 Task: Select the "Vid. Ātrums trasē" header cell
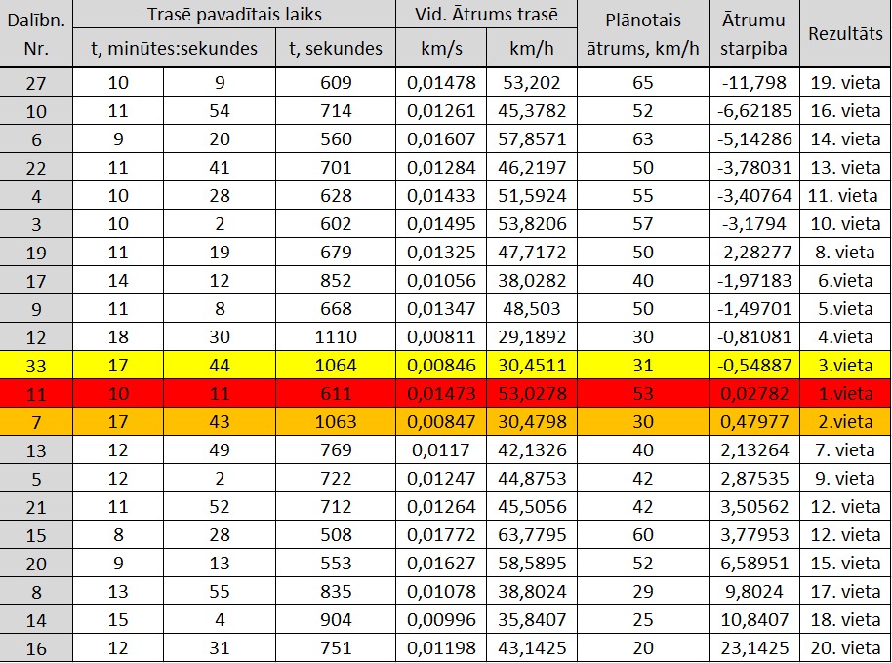487,16
